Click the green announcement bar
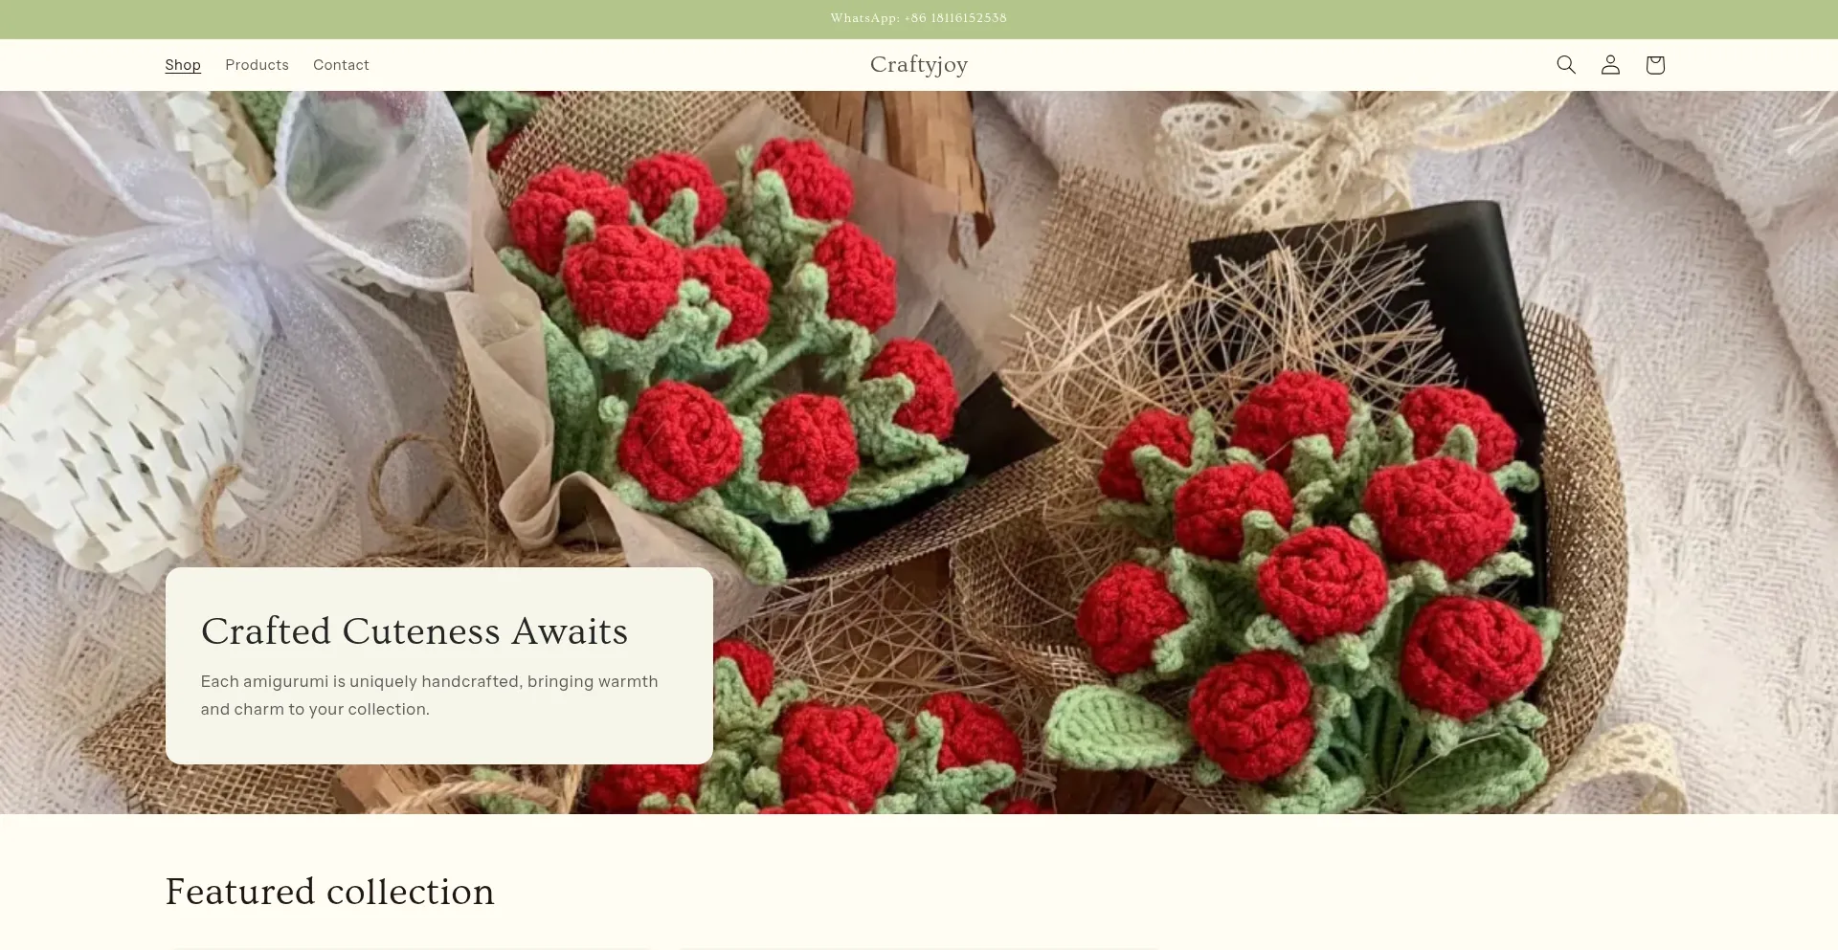This screenshot has height=950, width=1838. point(919,19)
